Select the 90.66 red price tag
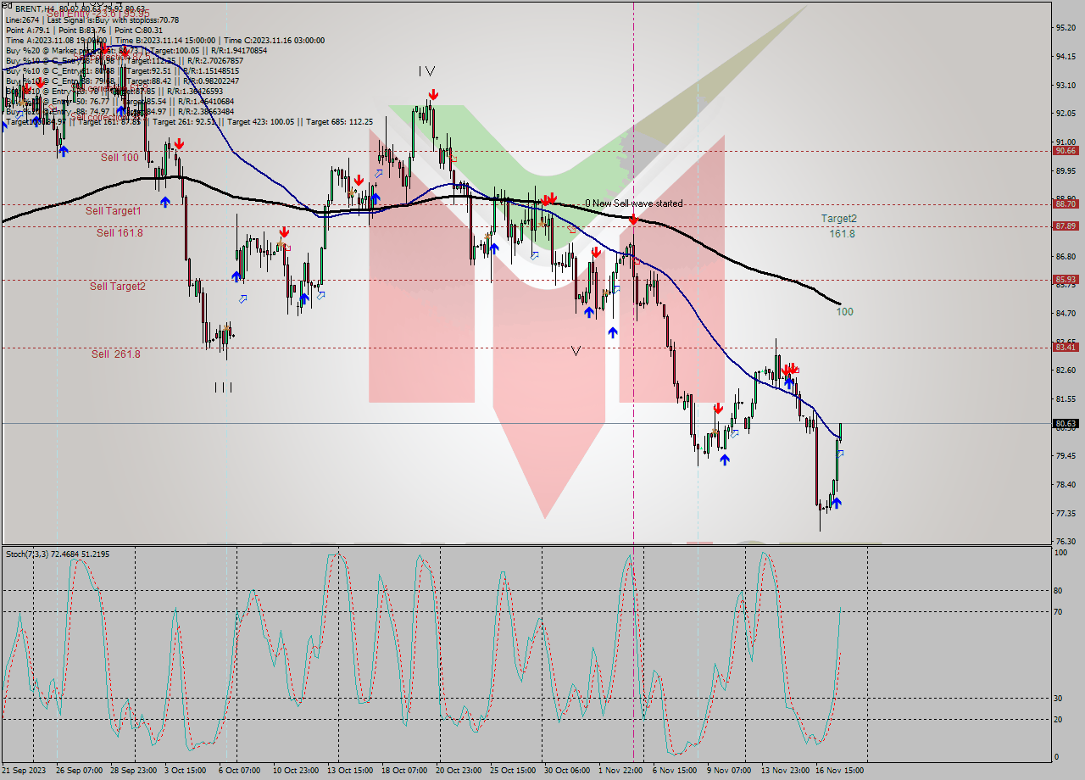 click(1066, 150)
